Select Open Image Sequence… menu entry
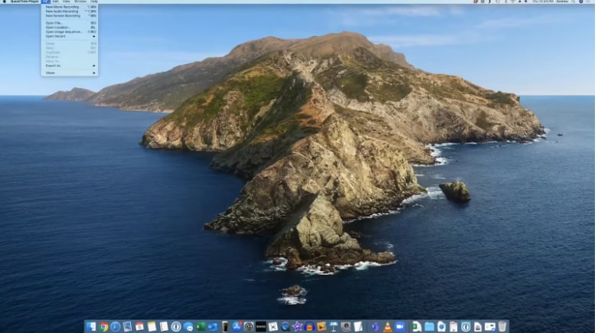The height and width of the screenshot is (333, 598). pyautogui.click(x=70, y=32)
